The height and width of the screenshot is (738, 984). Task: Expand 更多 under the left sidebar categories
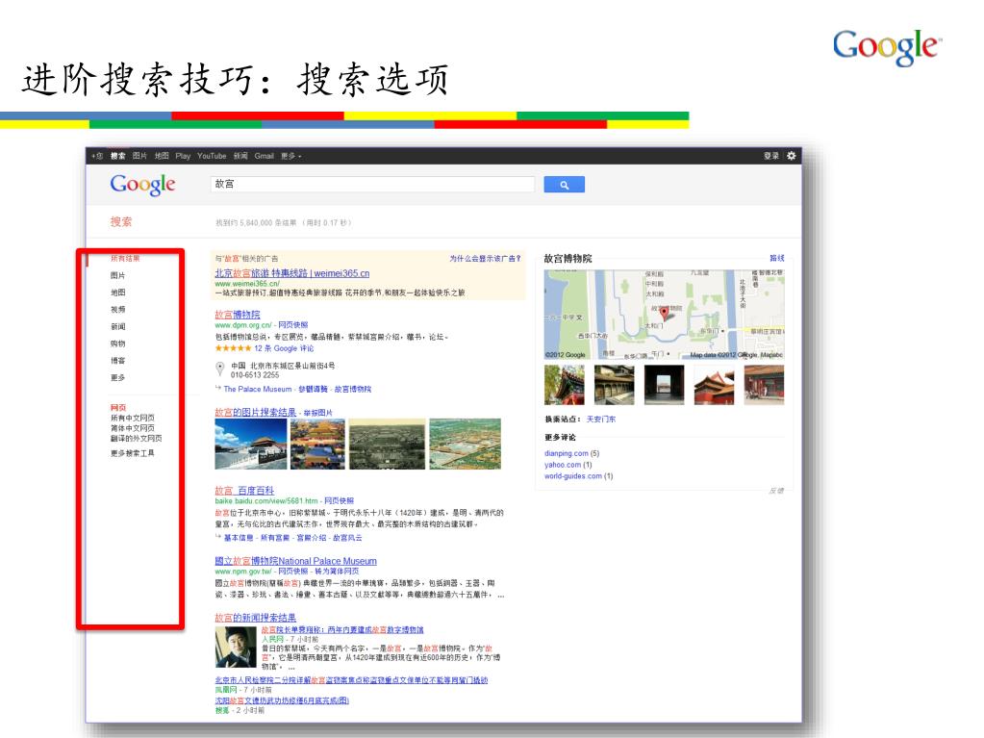click(x=117, y=378)
